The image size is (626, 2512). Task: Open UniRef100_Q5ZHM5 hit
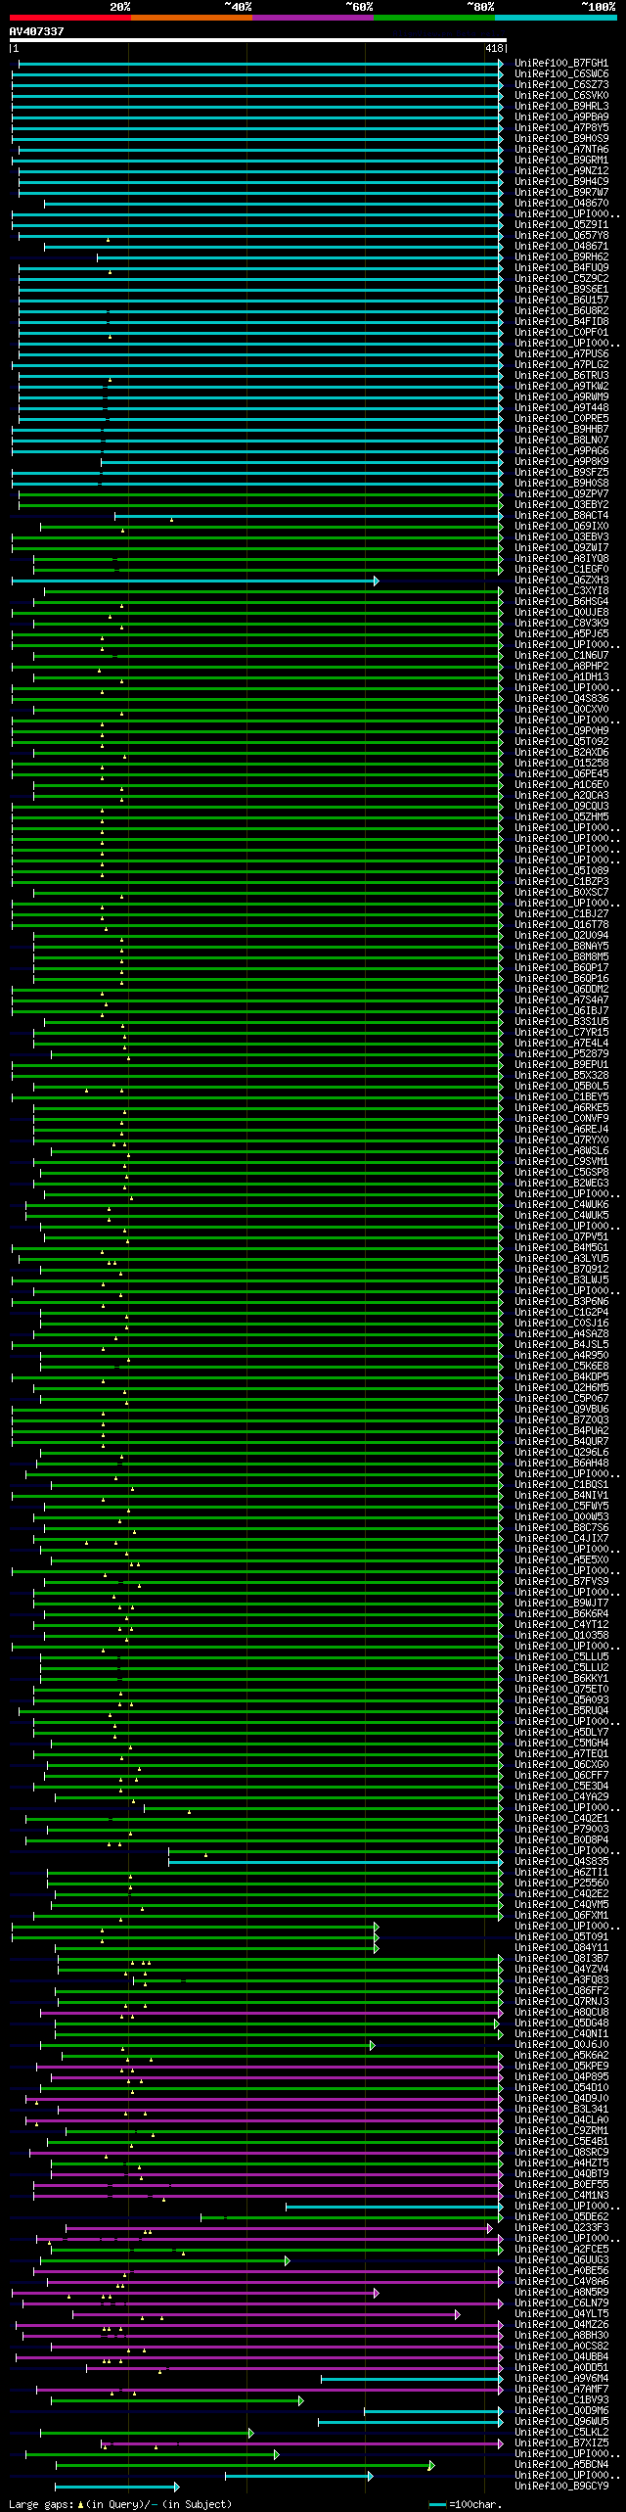[x=561, y=817]
